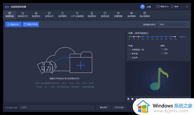Open the 音频转文字 audio-to-text tool

(23, 15)
